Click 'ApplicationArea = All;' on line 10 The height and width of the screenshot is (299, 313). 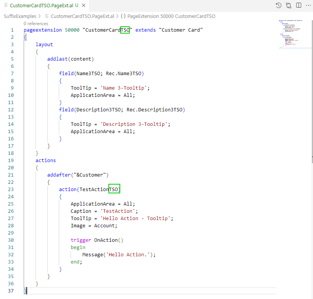coord(103,95)
